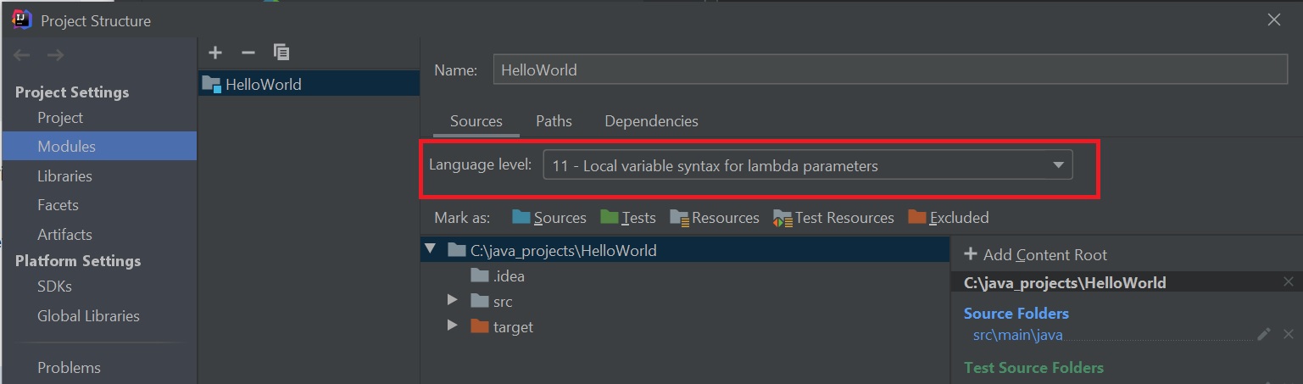Screen dimensions: 1303x384
Task: Mark as Tests folder
Action: point(628,218)
